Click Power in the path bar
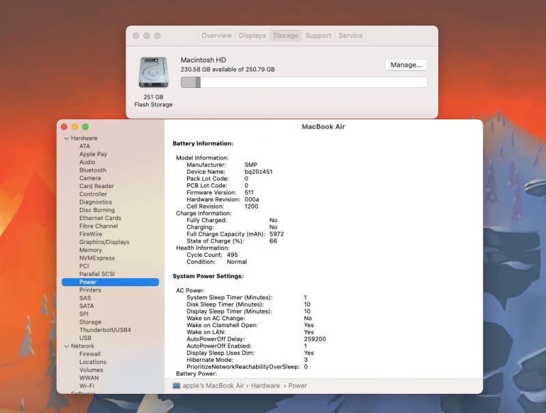 [x=298, y=386]
